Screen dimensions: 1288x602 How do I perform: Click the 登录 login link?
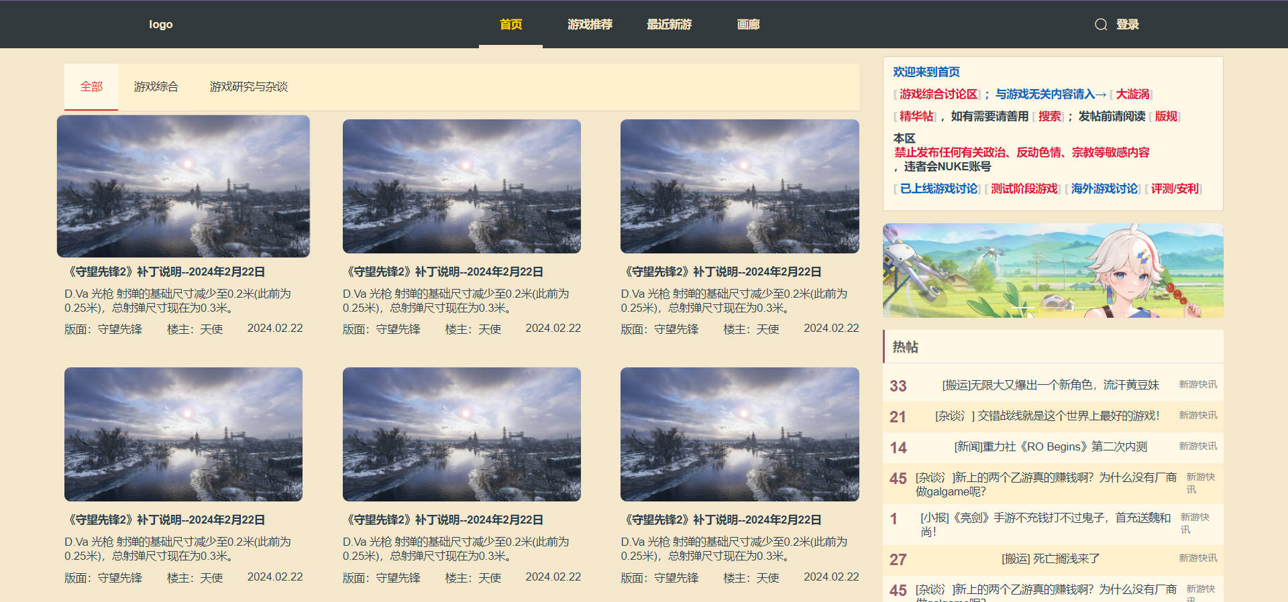1128,24
